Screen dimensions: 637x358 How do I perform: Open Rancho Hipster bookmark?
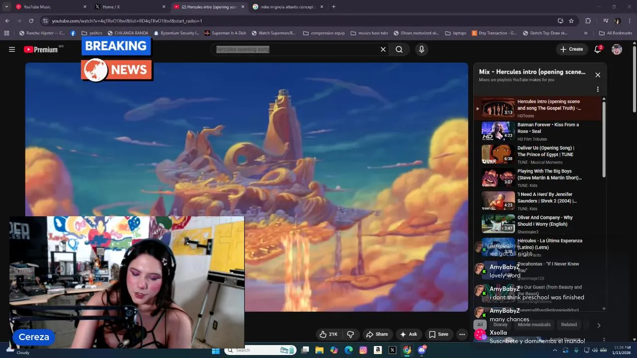coord(42,33)
